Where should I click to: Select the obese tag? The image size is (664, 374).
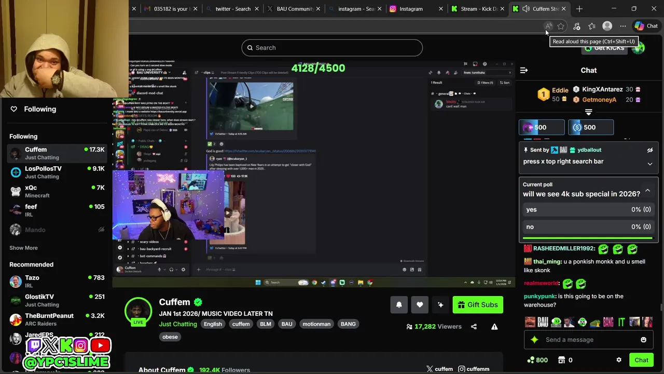pyautogui.click(x=170, y=337)
